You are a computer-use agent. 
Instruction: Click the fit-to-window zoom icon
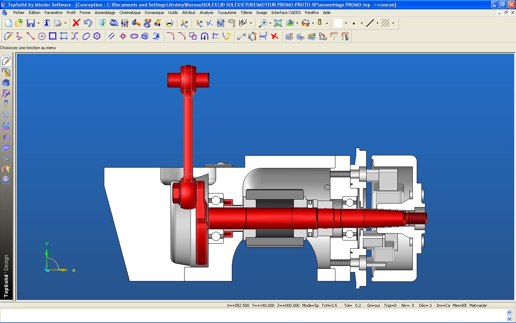pyautogui.click(x=278, y=23)
